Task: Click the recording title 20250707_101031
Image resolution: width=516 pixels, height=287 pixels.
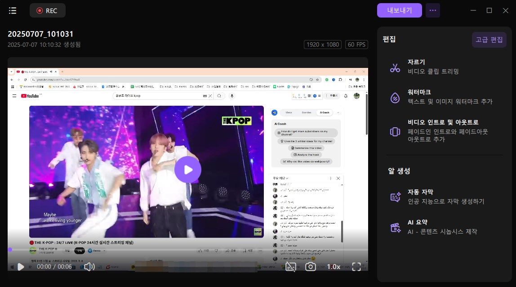Action: coord(40,34)
